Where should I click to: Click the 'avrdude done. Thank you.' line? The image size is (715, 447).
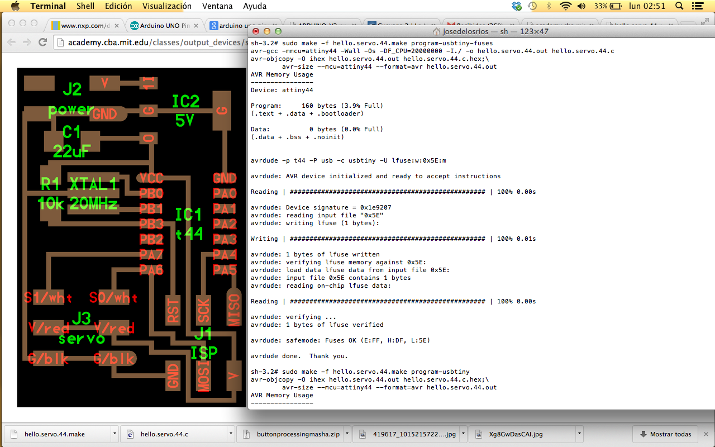(x=299, y=356)
